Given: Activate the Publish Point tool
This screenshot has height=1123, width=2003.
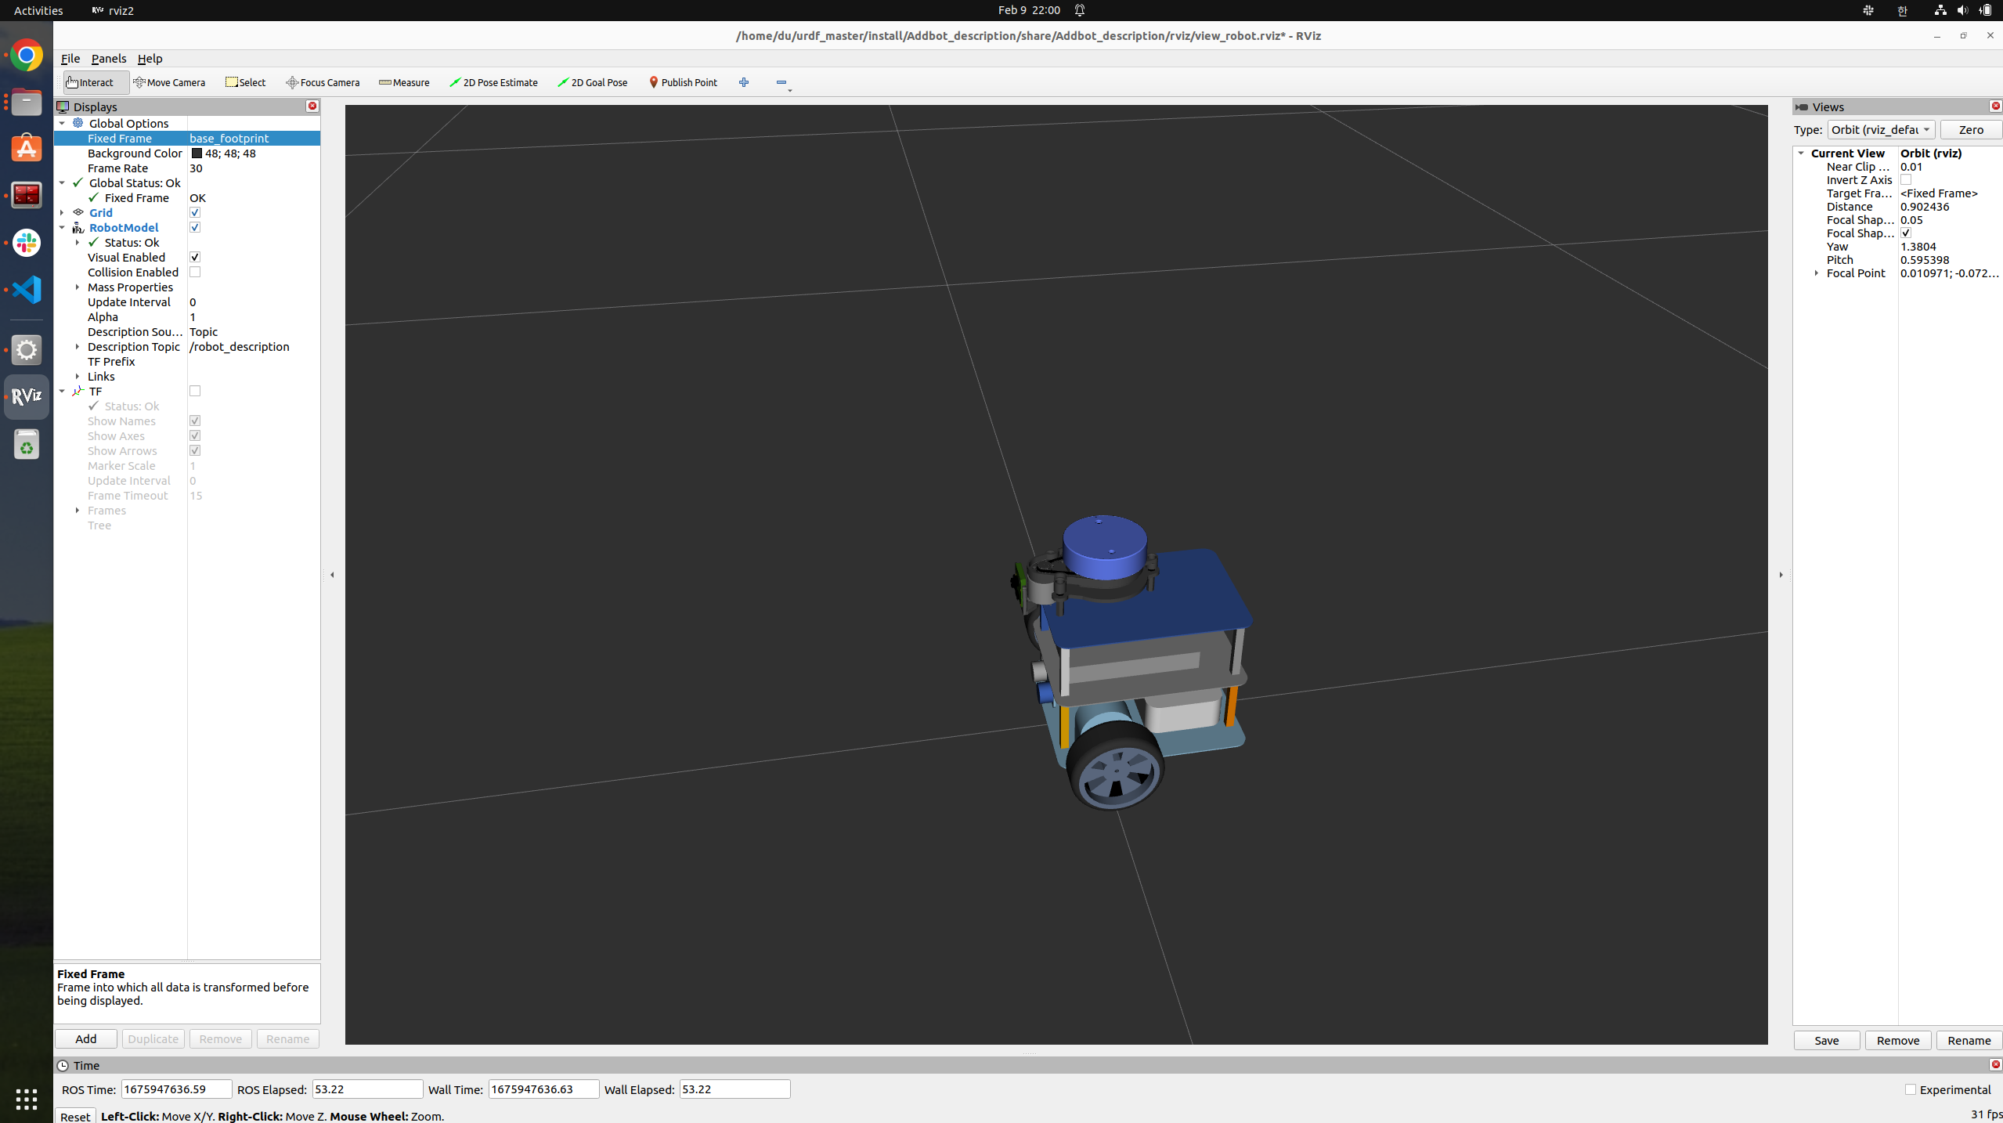Looking at the screenshot, I should click(683, 82).
